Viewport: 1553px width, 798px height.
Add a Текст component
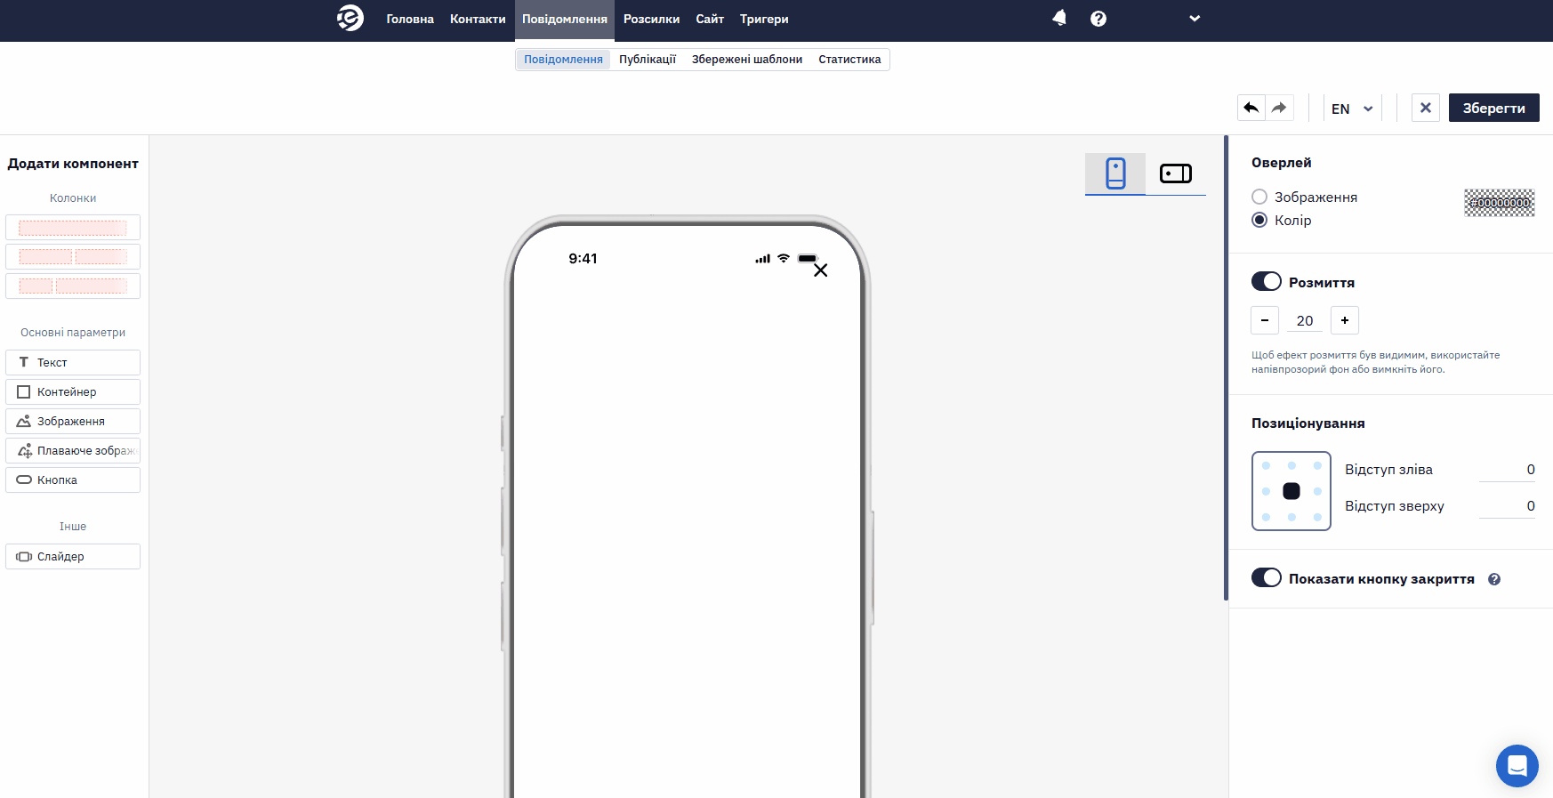73,363
